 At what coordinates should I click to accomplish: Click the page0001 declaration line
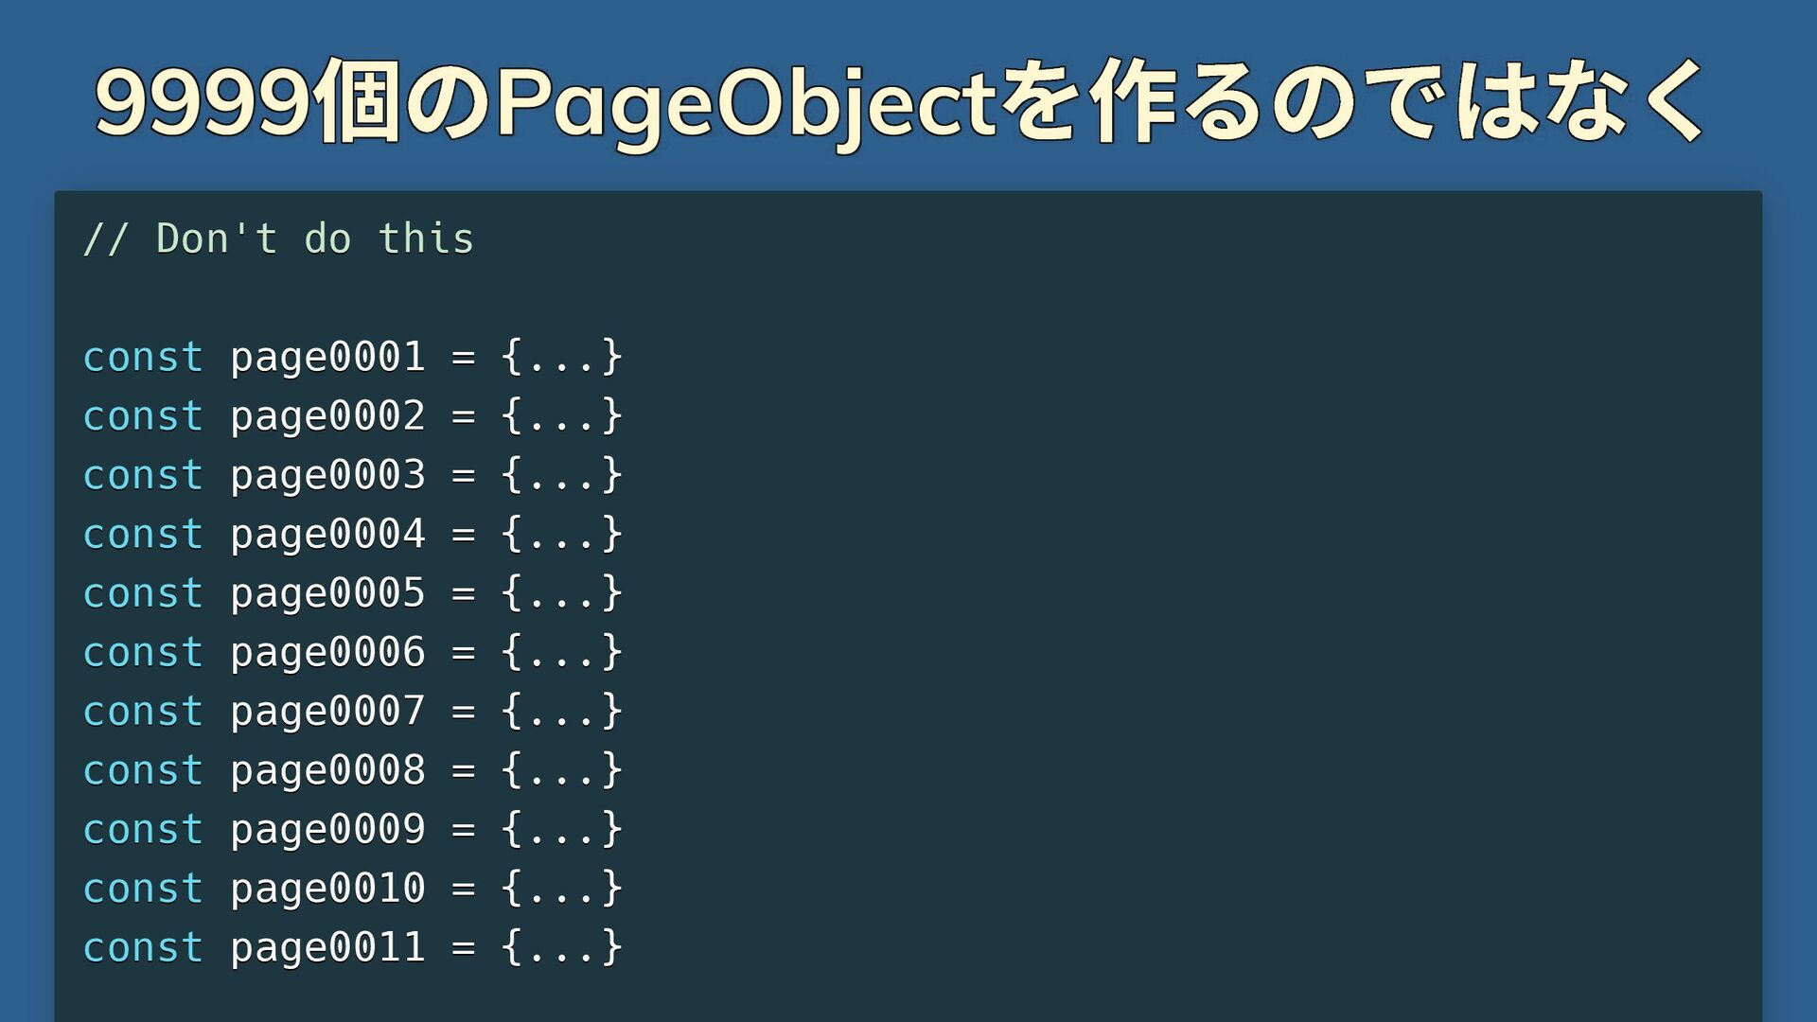[353, 357]
